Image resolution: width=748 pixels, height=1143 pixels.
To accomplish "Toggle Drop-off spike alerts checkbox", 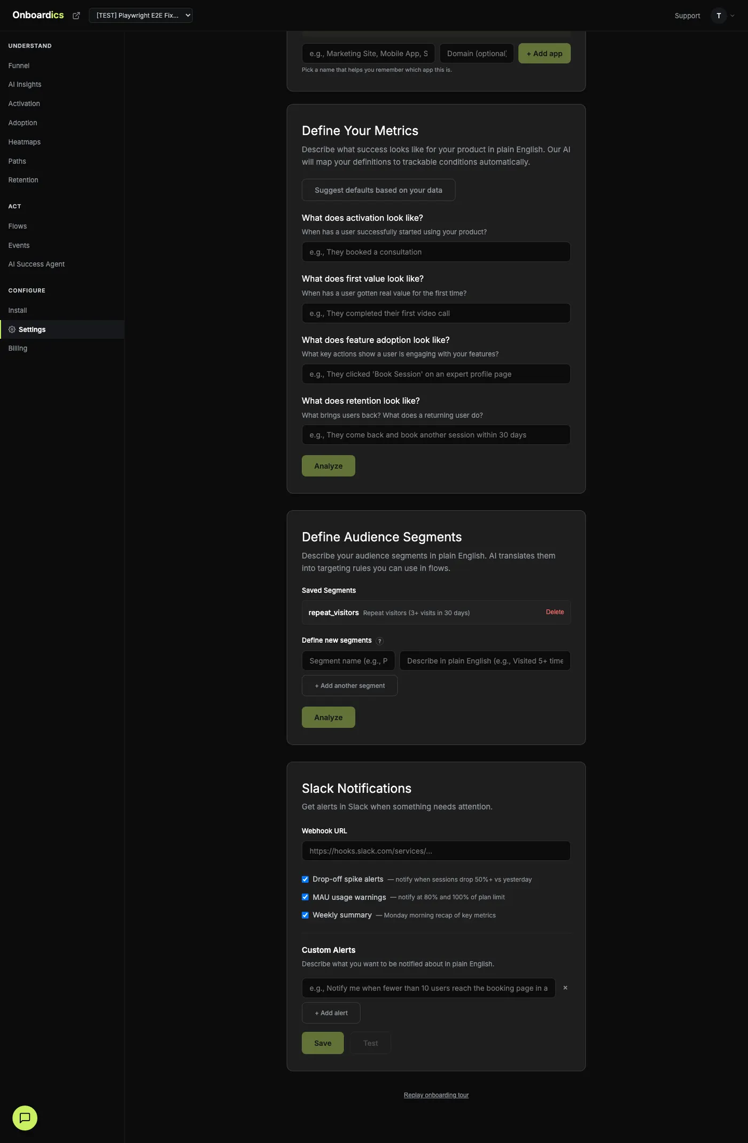I will click(305, 880).
